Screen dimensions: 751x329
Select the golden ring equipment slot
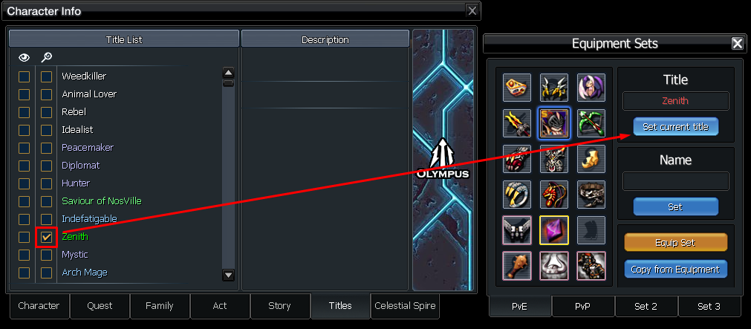click(x=517, y=195)
